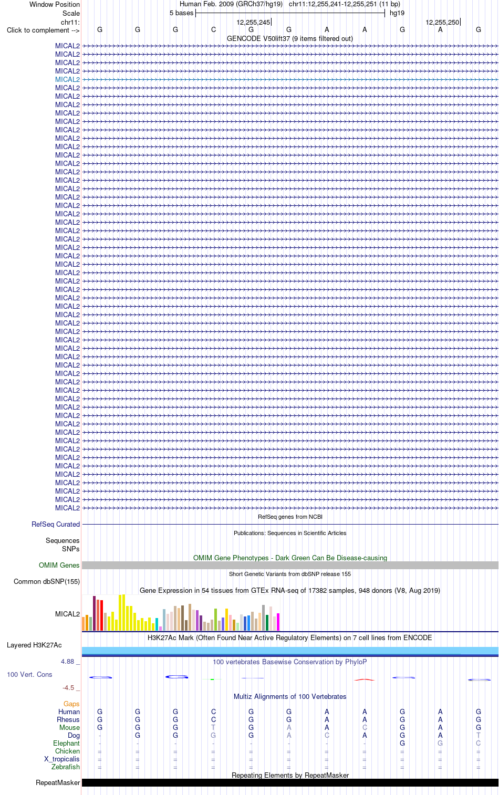Click the chr11:12,255,241-12,255,251 (11 bp) range text
The image size is (499, 795).
tap(345, 4)
